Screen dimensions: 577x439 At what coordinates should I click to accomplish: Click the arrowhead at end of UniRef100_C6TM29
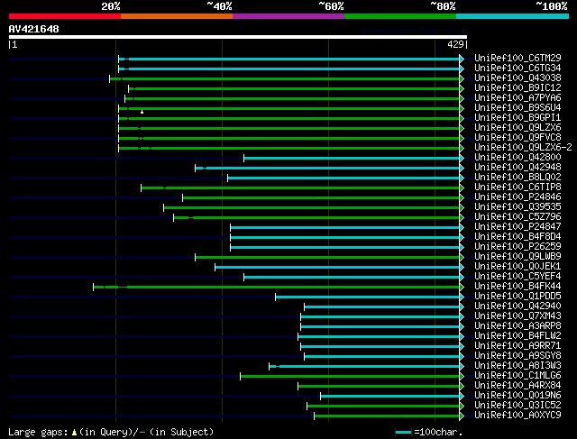[x=462, y=59]
